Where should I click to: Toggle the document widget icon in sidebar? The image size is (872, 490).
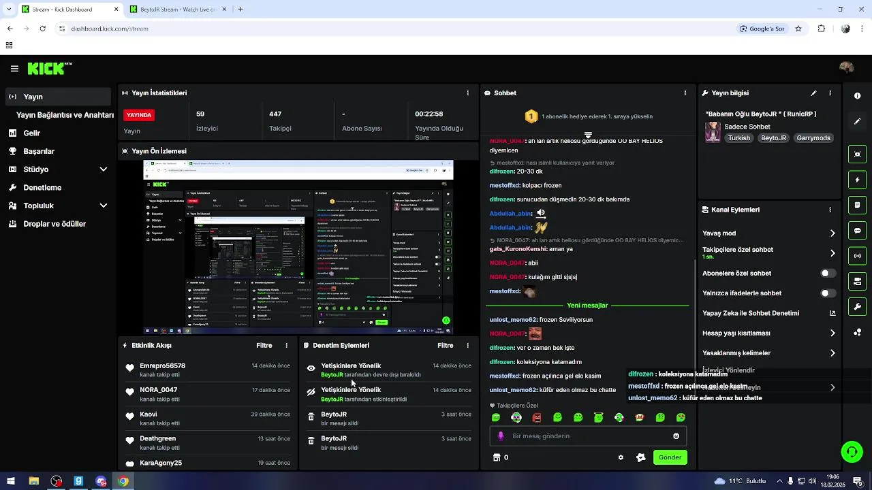(857, 205)
